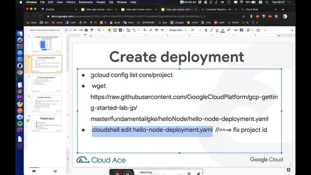Switch to grid view button
The image size is (311, 175).
tap(55, 171)
